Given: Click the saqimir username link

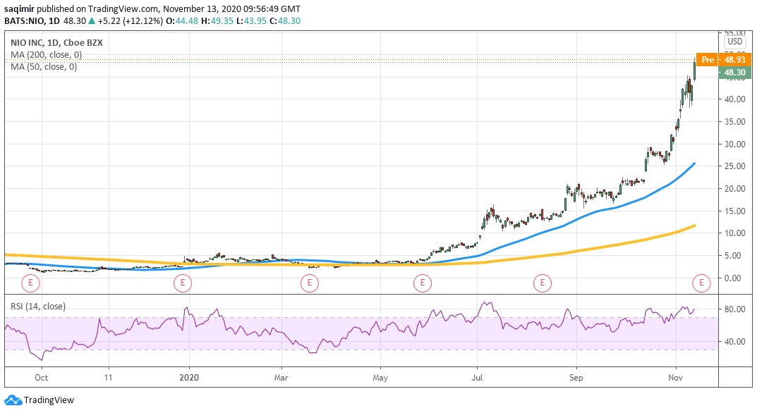Looking at the screenshot, I should 21,9.
